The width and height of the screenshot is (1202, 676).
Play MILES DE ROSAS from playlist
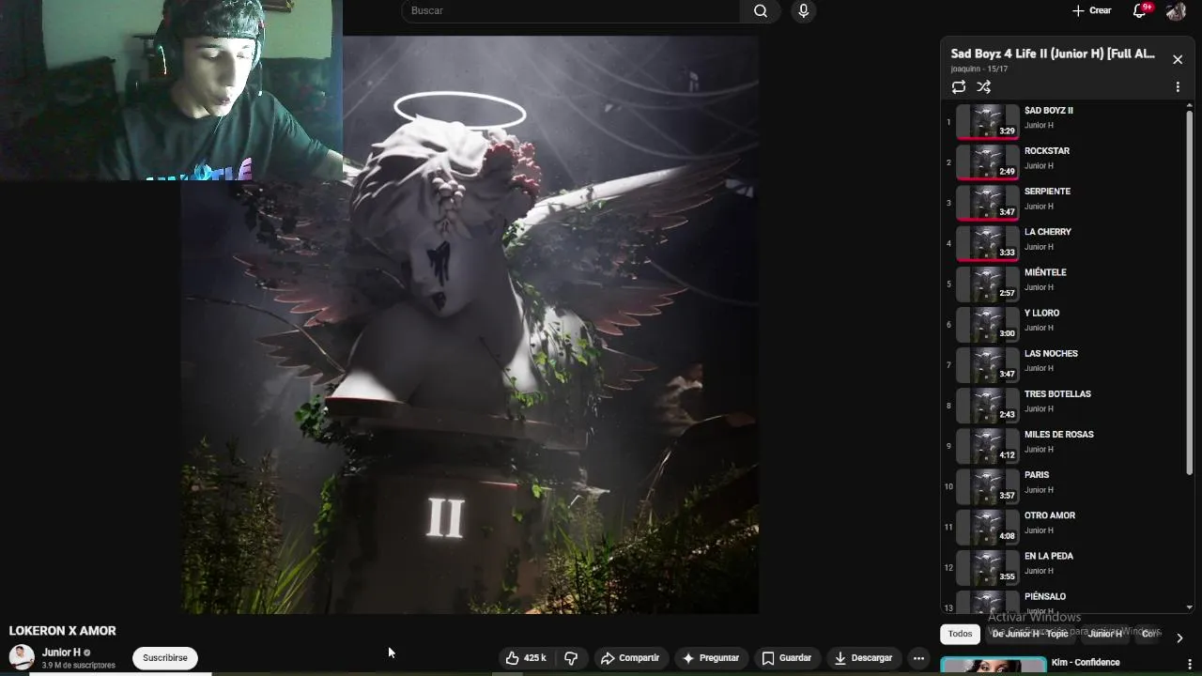pos(1063,444)
